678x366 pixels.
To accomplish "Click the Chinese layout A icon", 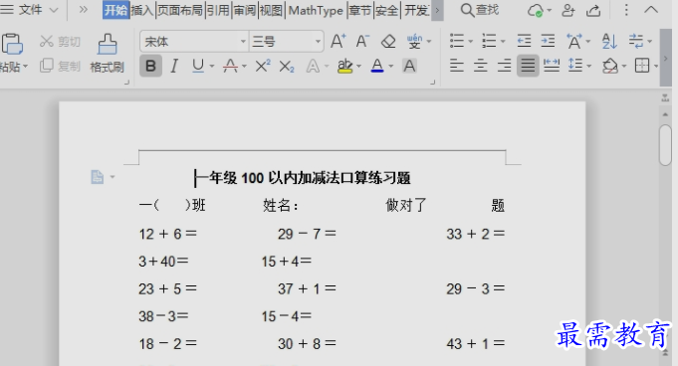I will click(574, 41).
